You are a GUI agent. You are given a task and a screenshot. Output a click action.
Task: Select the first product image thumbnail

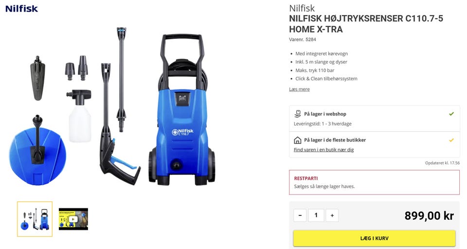coord(35,219)
